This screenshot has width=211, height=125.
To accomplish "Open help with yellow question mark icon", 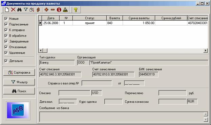I will [76, 10].
